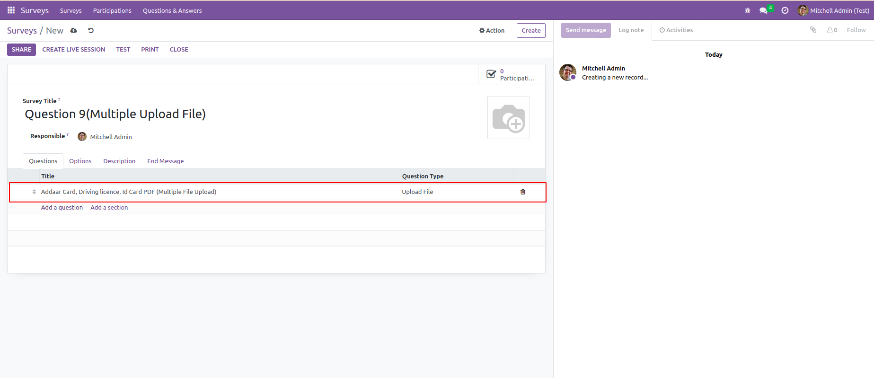Viewport: 874px width, 378px height.
Task: Delete question with trash icon
Action: point(523,192)
